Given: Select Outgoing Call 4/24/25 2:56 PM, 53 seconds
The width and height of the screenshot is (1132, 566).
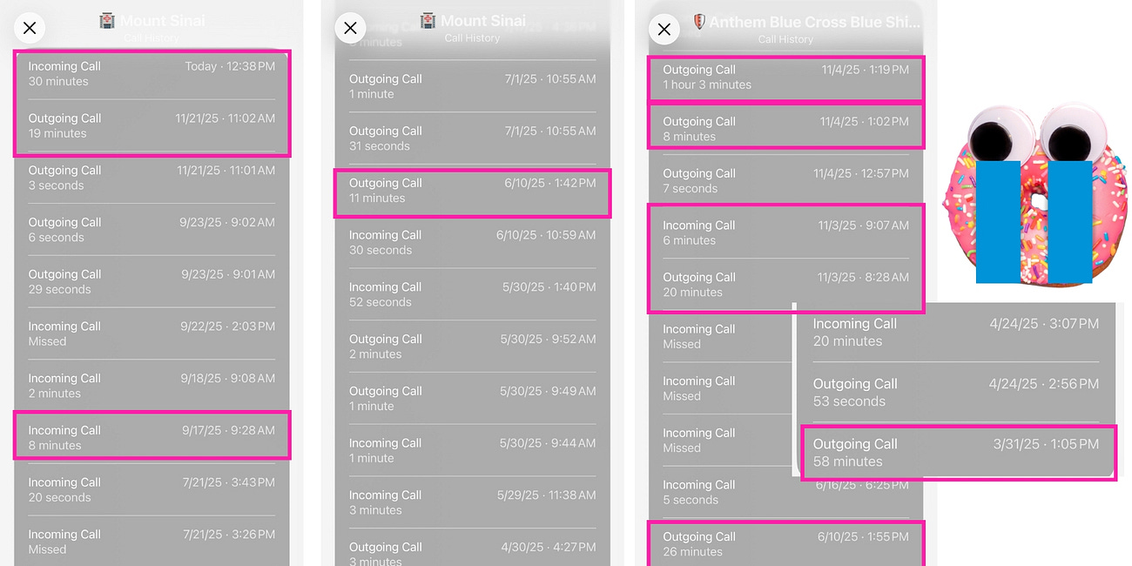Looking at the screenshot, I should (956, 392).
